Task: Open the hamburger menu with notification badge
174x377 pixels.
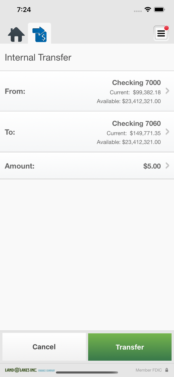Action: tap(161, 33)
